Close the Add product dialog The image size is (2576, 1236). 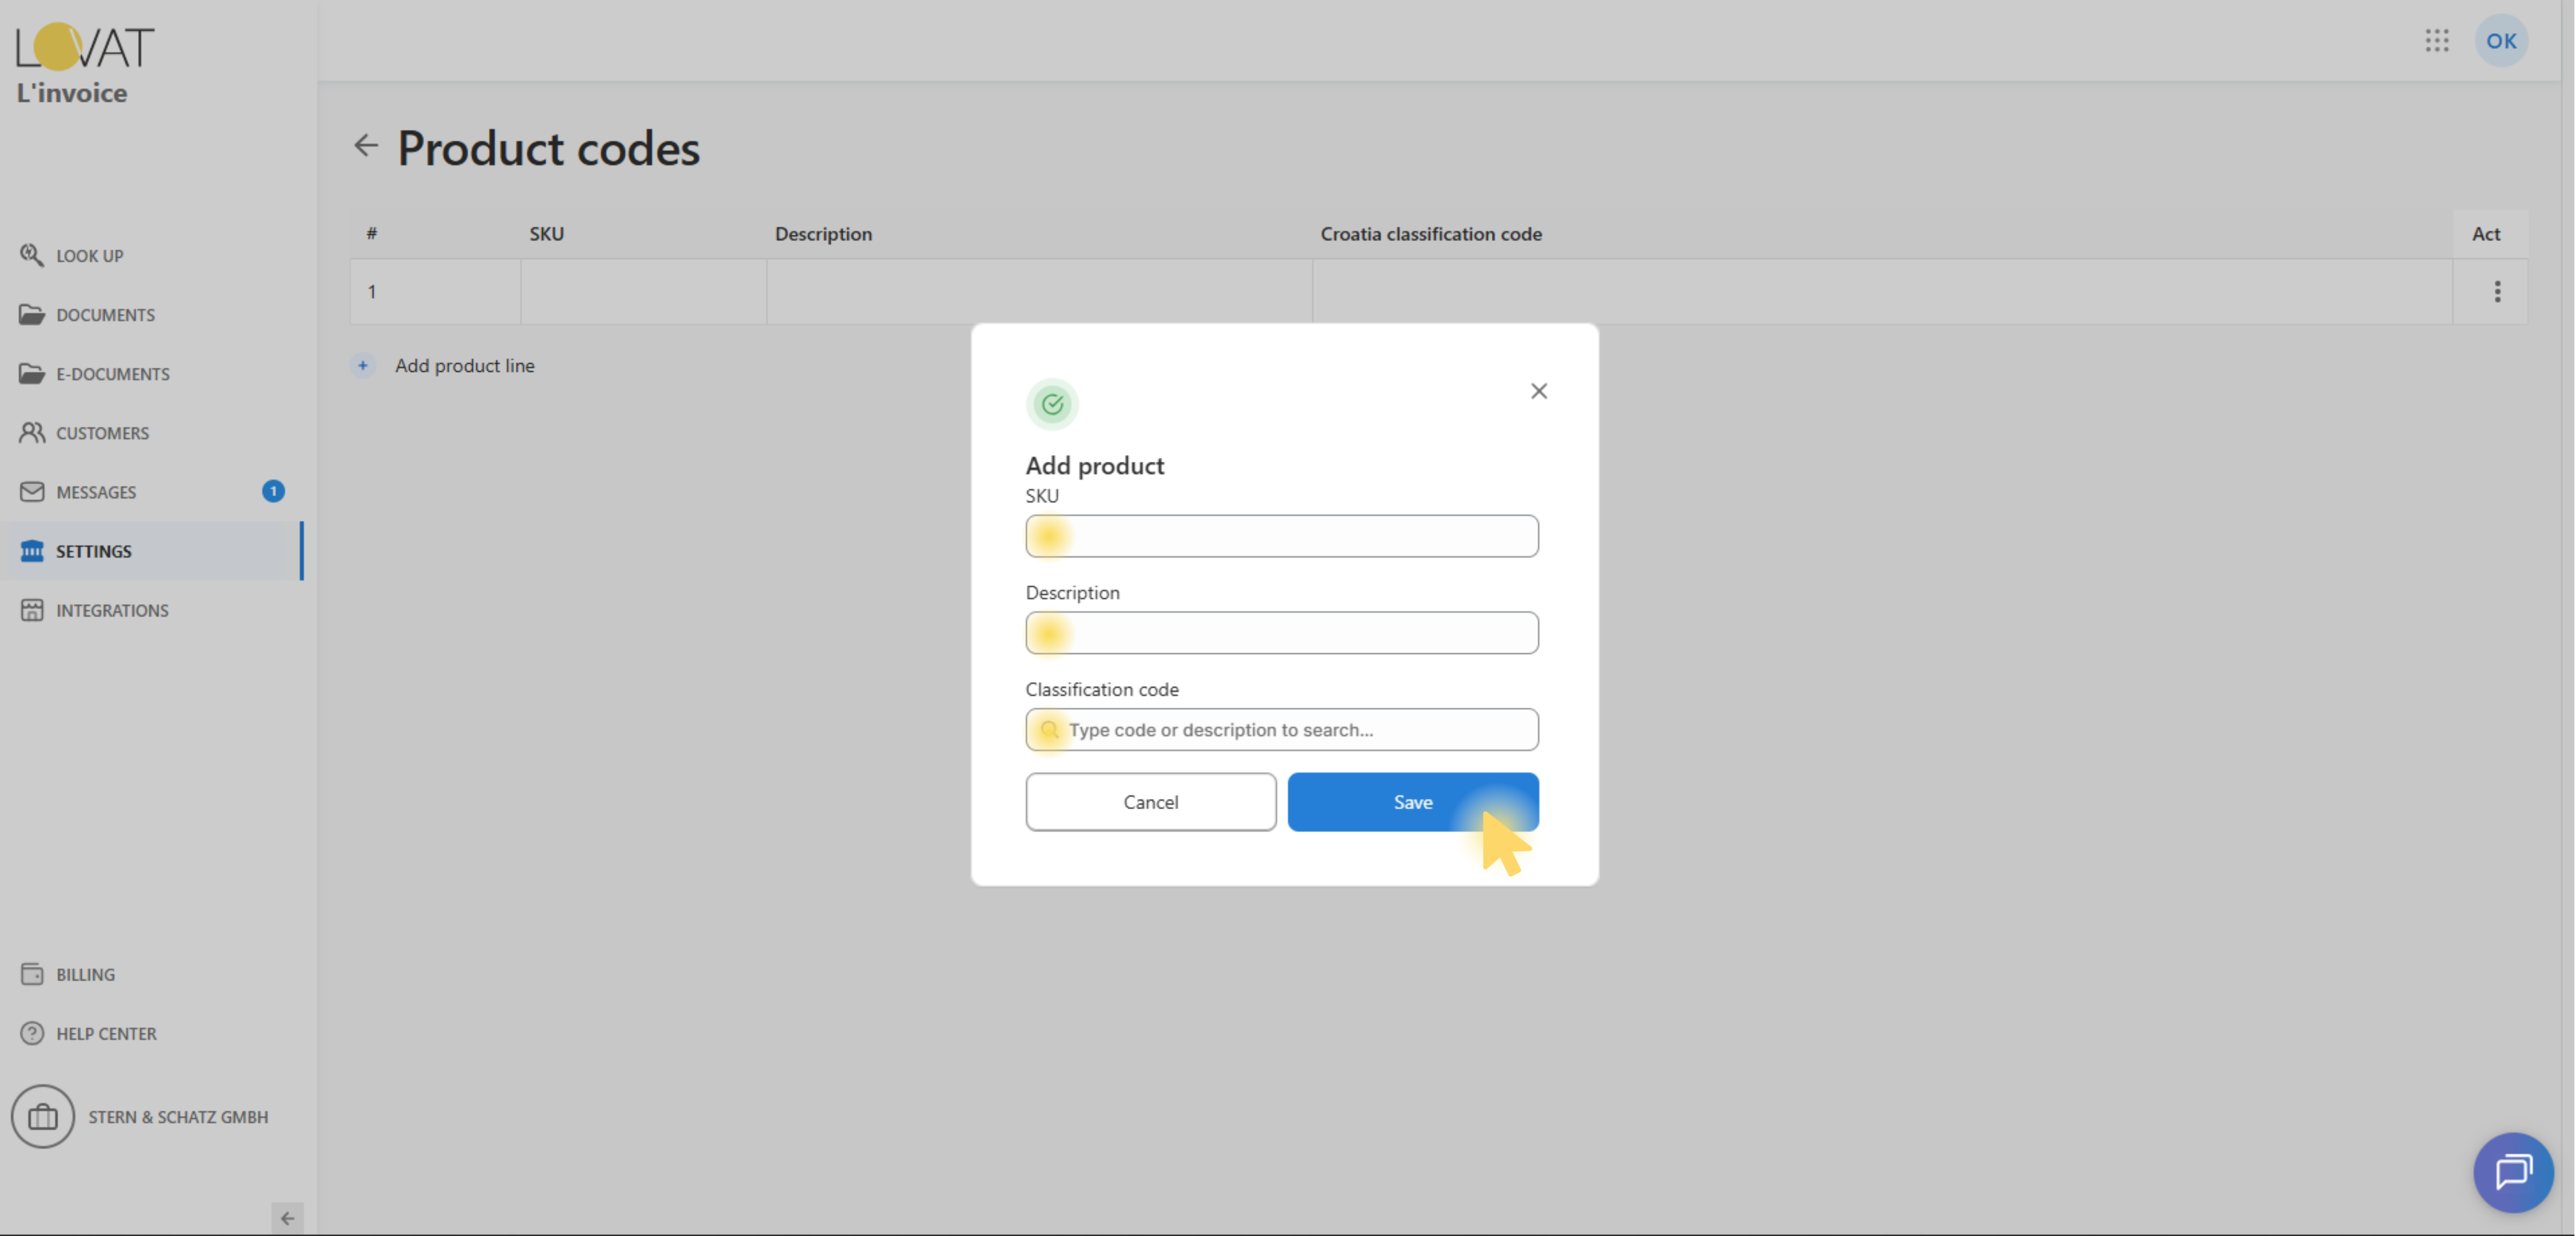[x=1538, y=391]
